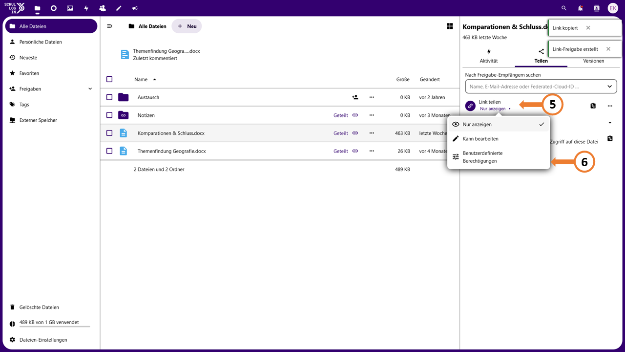Dismiss the Link kopiert notification
The width and height of the screenshot is (625, 352).
tap(588, 28)
